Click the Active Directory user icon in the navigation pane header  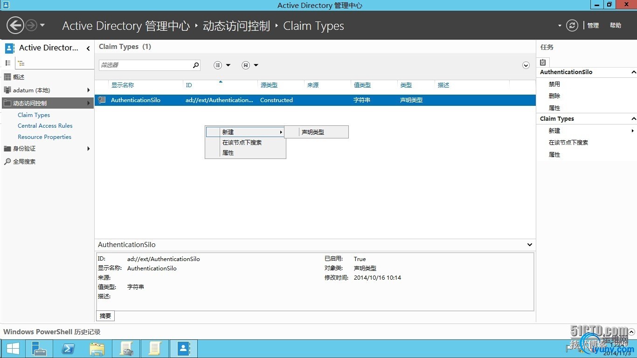(10, 48)
